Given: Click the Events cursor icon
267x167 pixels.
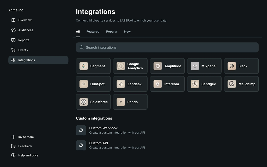Looking at the screenshot, I should coord(13,50).
